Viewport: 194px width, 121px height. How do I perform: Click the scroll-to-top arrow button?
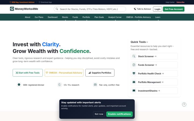(184, 104)
